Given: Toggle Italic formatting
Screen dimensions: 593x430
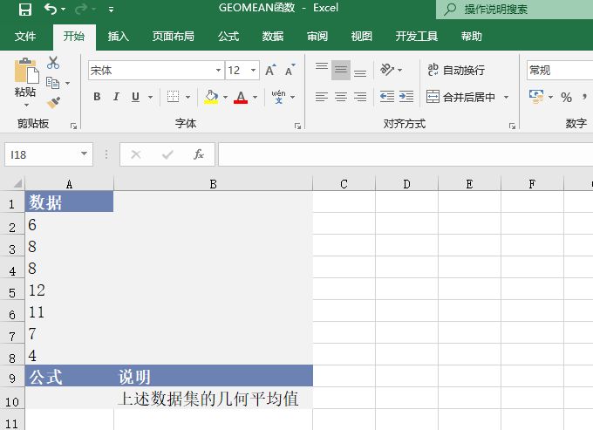Looking at the screenshot, I should [116, 97].
